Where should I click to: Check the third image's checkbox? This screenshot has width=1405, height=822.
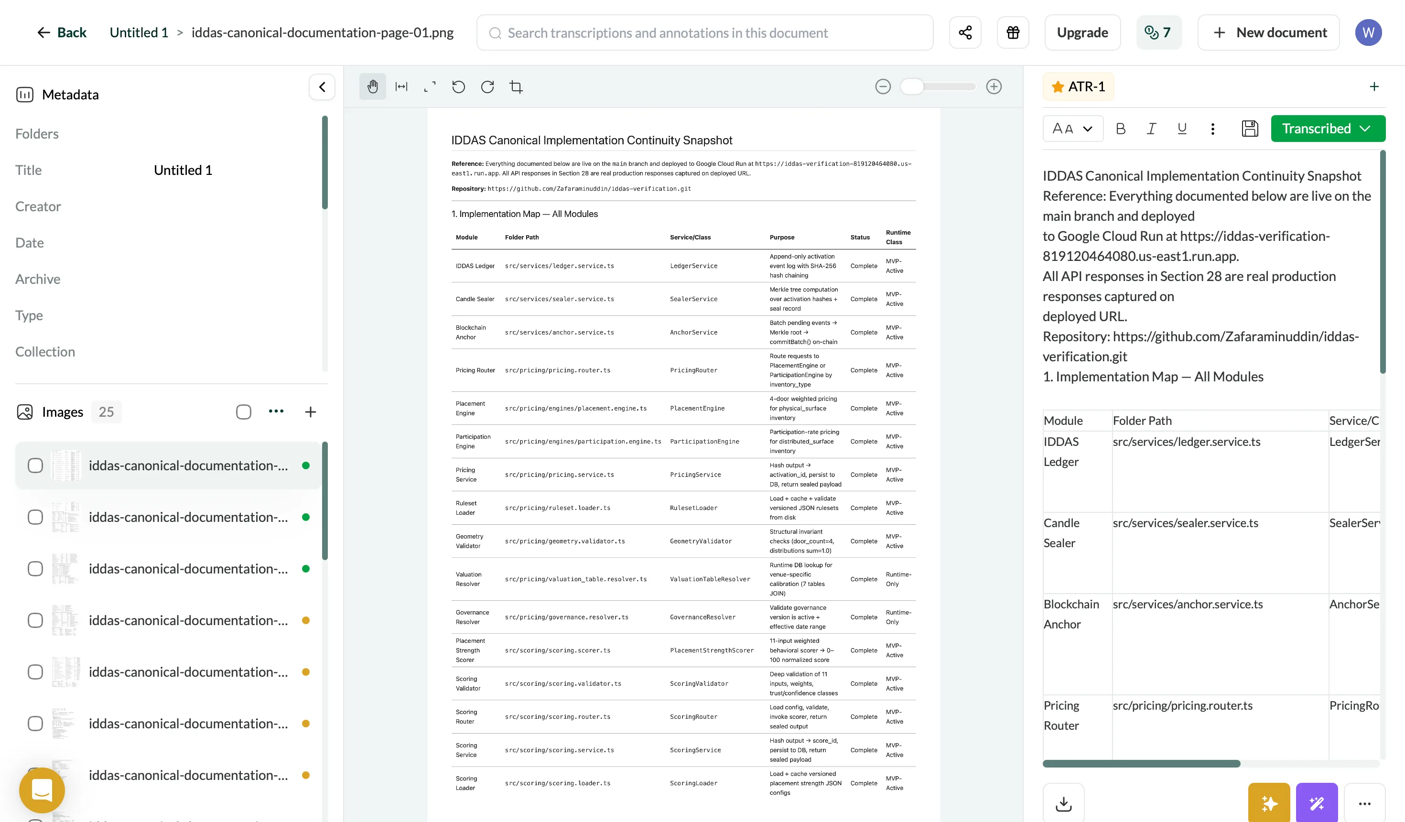pos(35,569)
